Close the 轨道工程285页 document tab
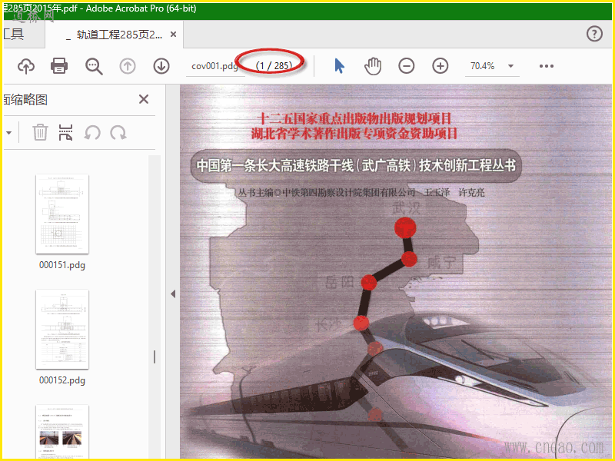 (173, 35)
